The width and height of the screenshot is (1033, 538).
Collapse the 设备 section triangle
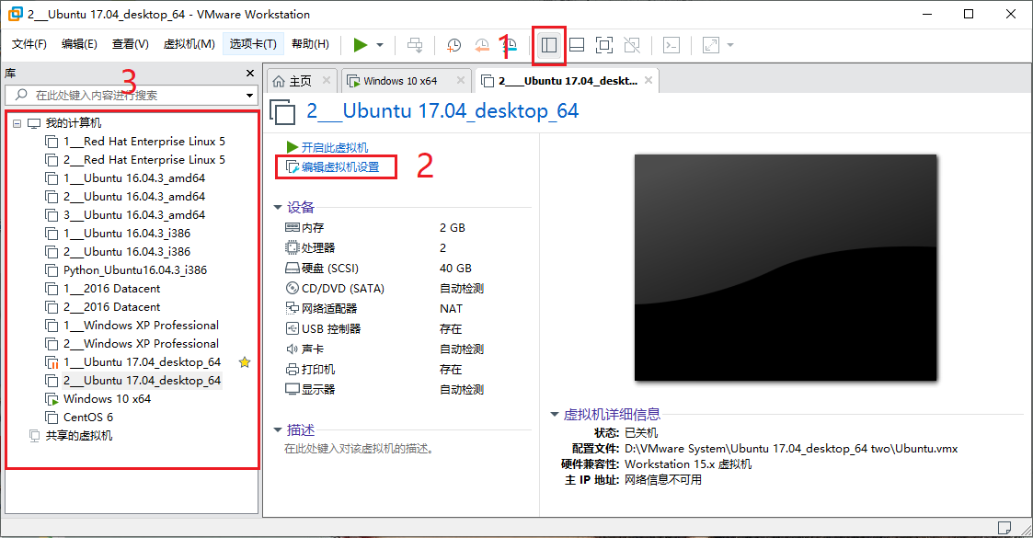[279, 207]
